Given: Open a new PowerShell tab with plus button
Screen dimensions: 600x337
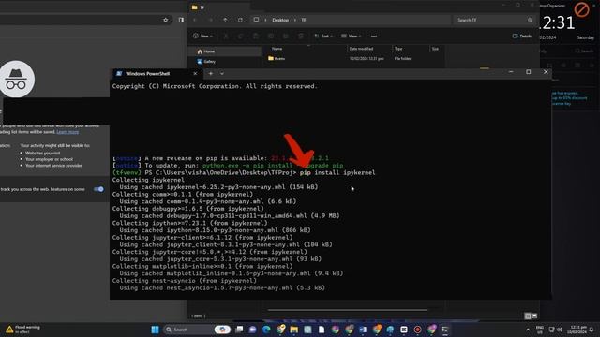Looking at the screenshot, I should [210, 73].
